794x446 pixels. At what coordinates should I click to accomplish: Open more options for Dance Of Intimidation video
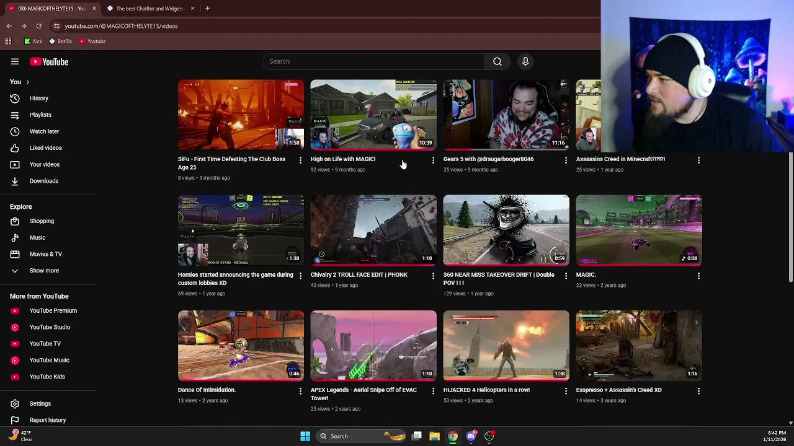tap(300, 391)
